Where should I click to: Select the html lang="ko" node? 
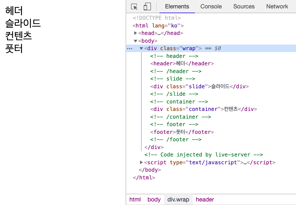pos(158,26)
